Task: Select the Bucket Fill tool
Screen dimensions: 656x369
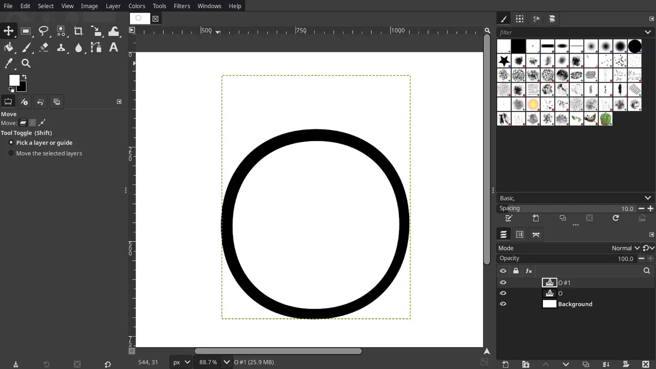Action: click(9, 47)
